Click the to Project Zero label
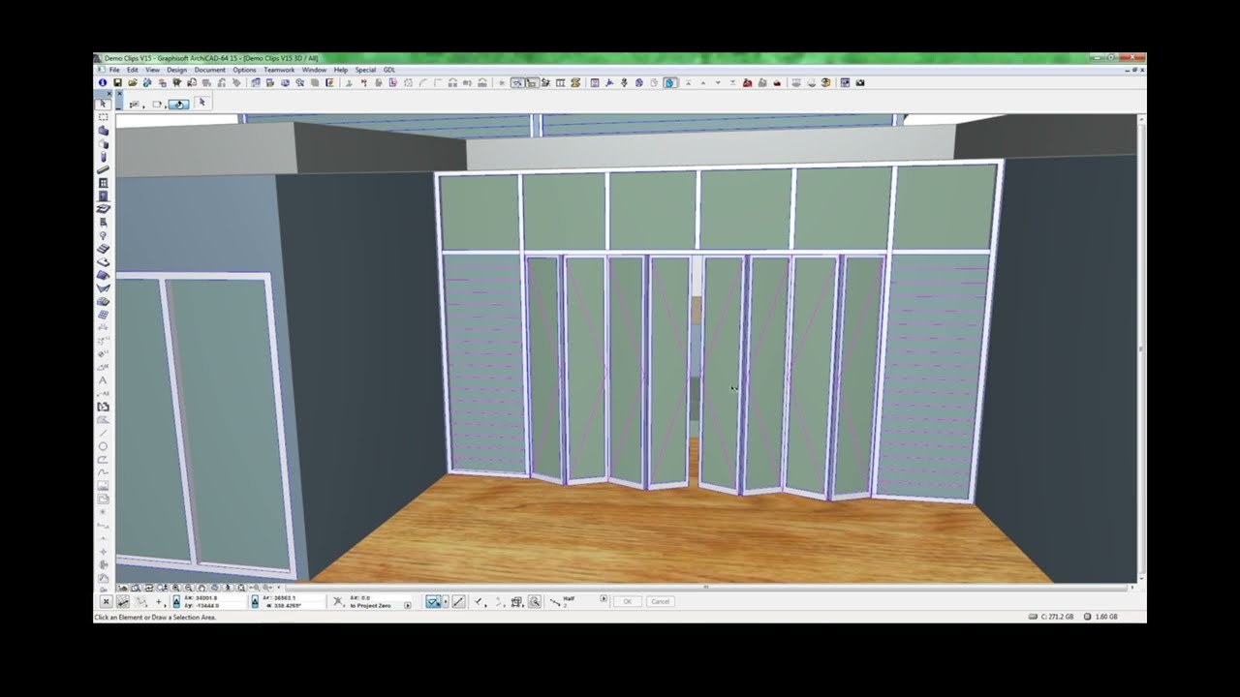Viewport: 1240px width, 697px height. (x=370, y=605)
